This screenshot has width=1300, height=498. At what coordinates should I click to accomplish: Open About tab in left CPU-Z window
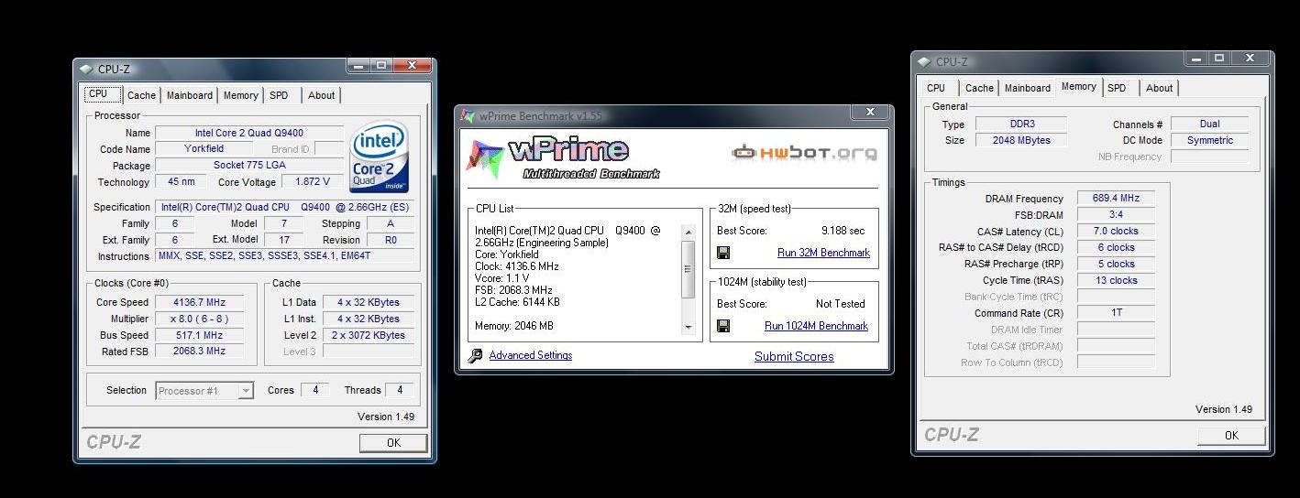point(321,95)
